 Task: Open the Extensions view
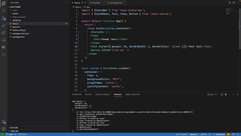3,32
